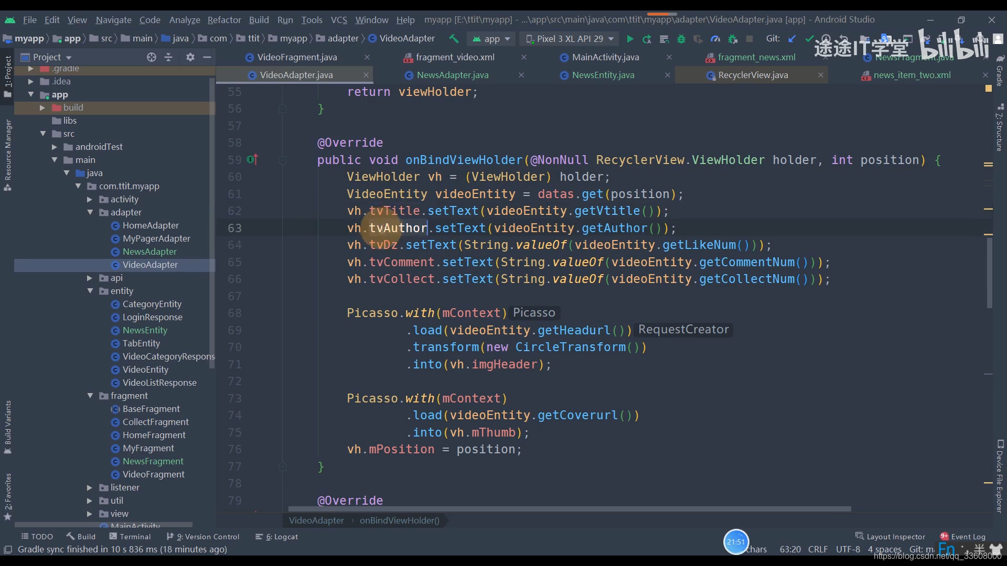
Task: Toggle the 1: Project tool window
Action: 7,76
